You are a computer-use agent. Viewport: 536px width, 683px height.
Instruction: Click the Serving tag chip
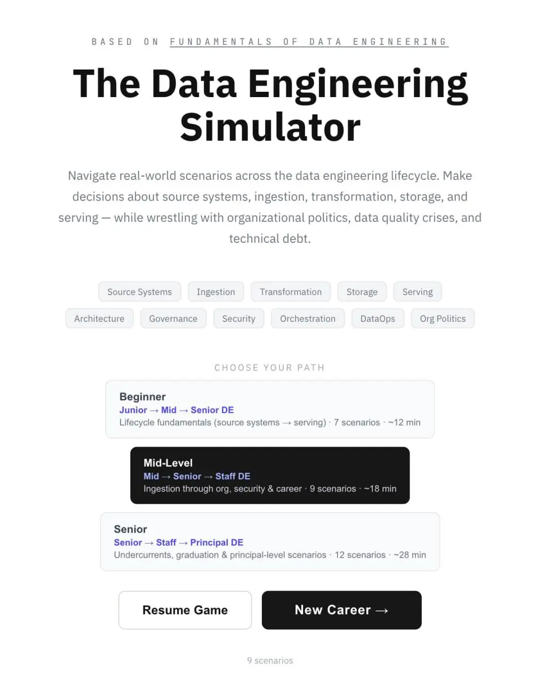(x=418, y=292)
